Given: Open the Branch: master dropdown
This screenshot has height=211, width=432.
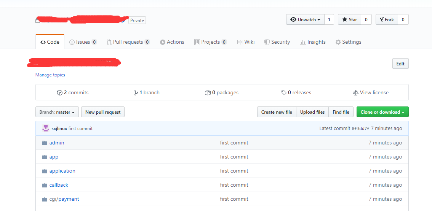Looking at the screenshot, I should (x=57, y=112).
